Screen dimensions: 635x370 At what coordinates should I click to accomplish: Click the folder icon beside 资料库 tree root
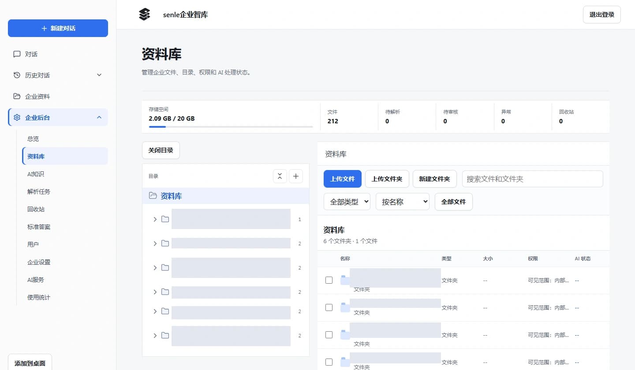pyautogui.click(x=153, y=196)
